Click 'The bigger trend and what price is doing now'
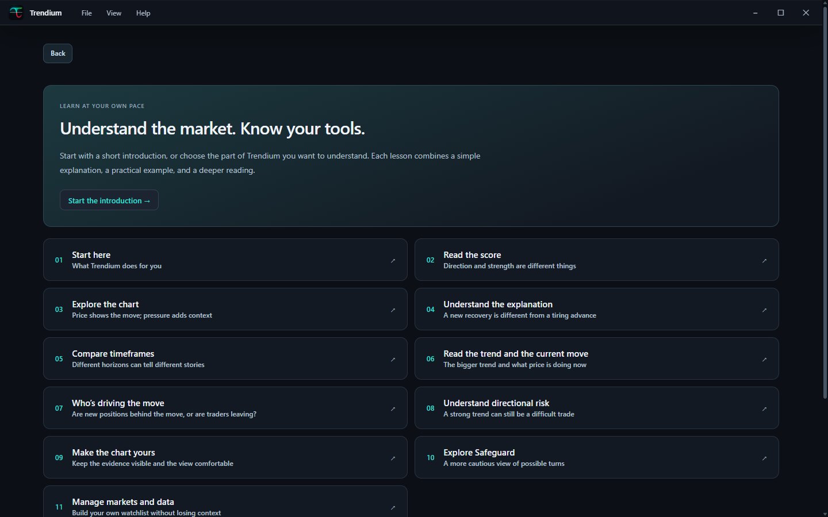Viewport: 828px width, 517px height. (515, 365)
